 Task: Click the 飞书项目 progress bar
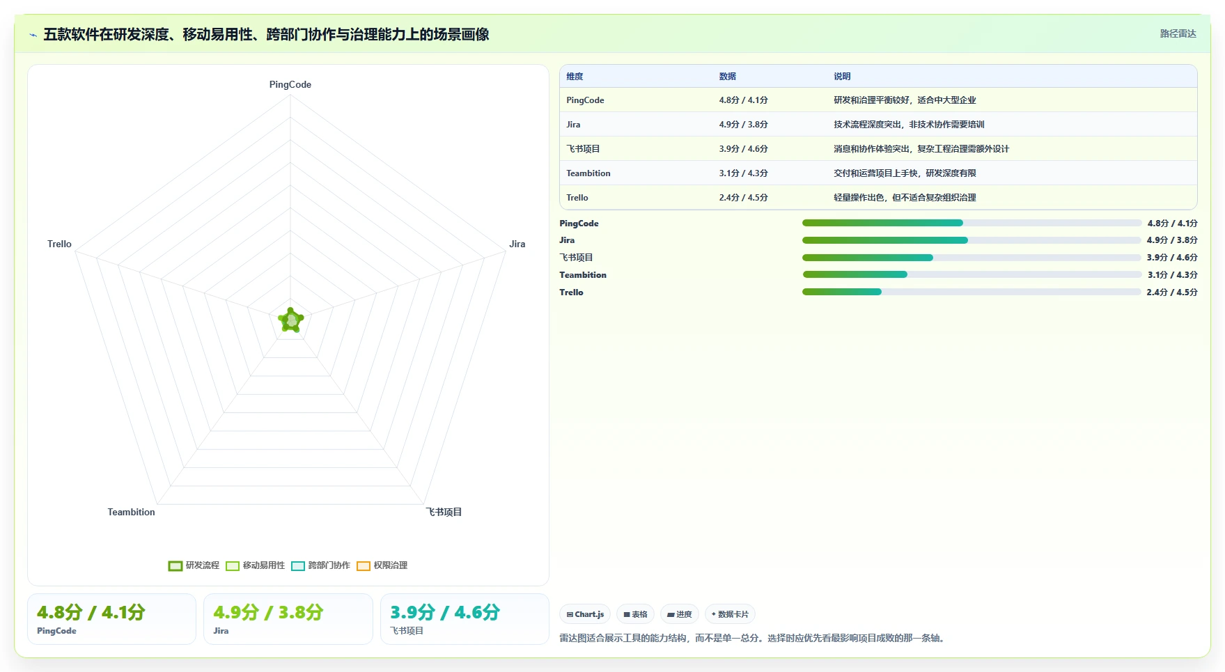click(x=972, y=258)
